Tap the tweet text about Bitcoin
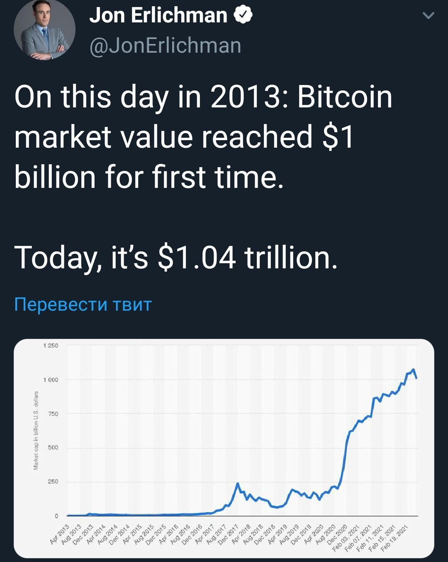Viewport: 448px width, 562px height. pos(203,137)
